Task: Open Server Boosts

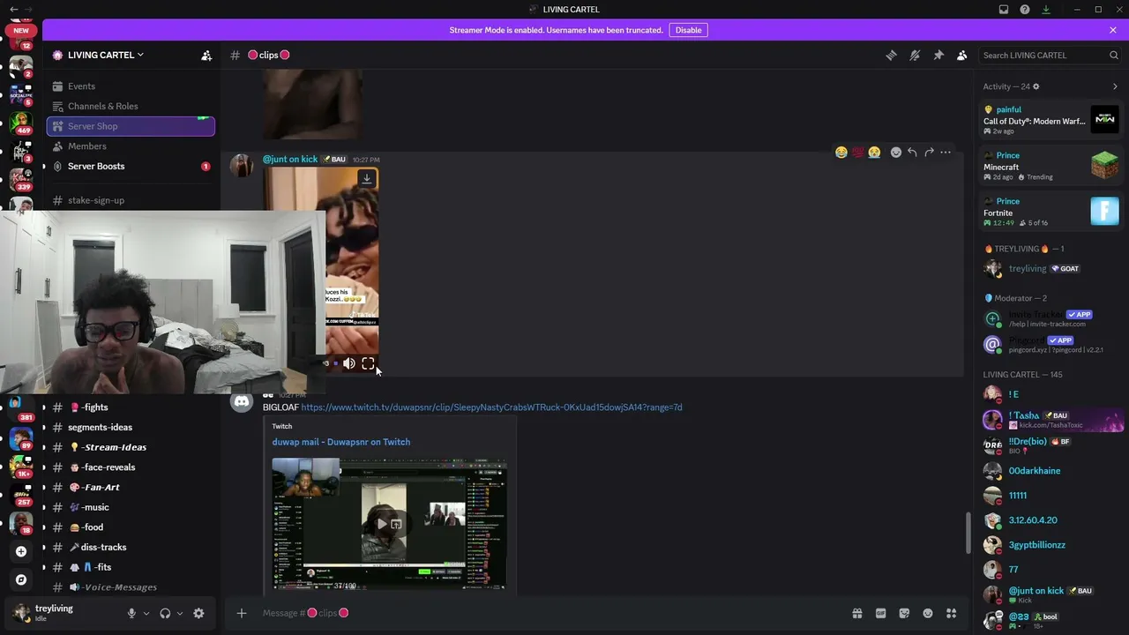Action: (129, 166)
